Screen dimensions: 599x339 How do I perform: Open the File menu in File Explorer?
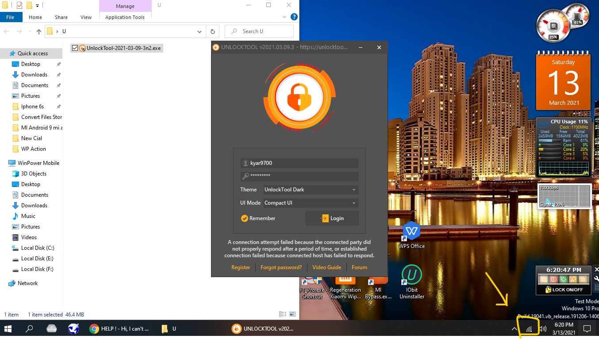10,17
